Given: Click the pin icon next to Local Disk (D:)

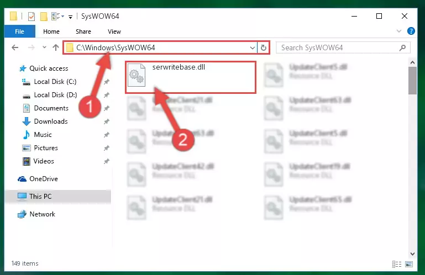Looking at the screenshot, I should coord(107,95).
